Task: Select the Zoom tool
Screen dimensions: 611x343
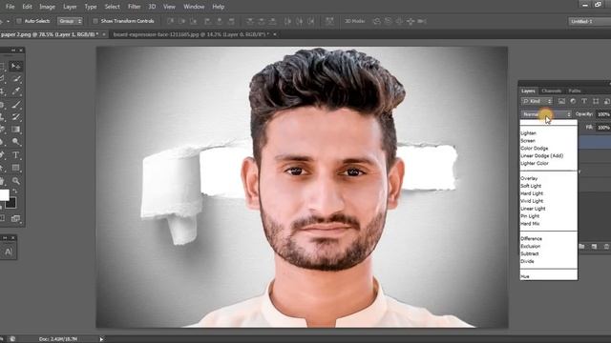Action: pyautogui.click(x=16, y=181)
